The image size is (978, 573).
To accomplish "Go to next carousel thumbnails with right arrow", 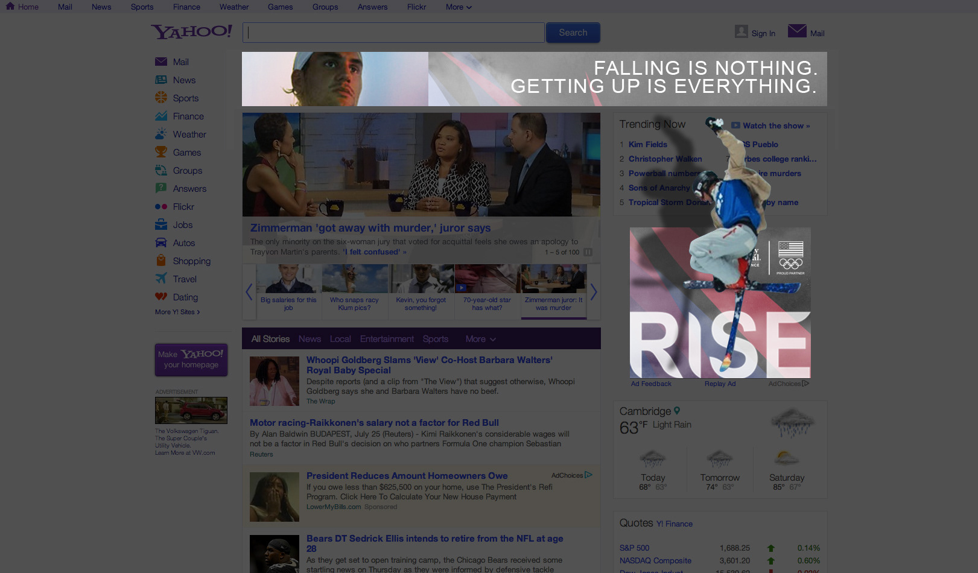I will click(x=594, y=292).
